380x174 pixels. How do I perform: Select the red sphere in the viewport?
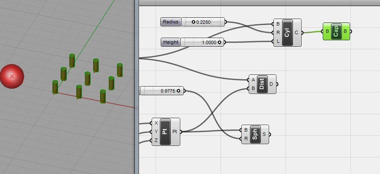click(x=12, y=76)
